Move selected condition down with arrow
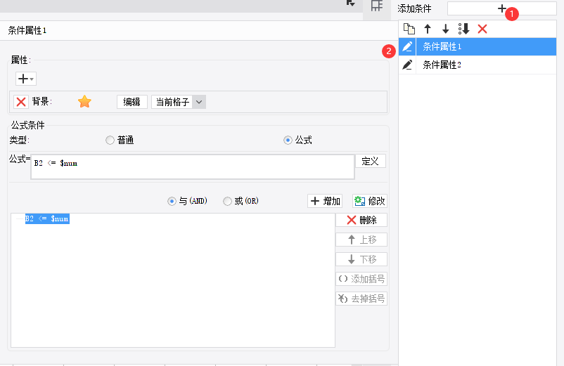The height and width of the screenshot is (366, 564). coord(445,29)
